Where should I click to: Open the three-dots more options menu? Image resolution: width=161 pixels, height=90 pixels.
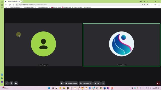point(103,83)
